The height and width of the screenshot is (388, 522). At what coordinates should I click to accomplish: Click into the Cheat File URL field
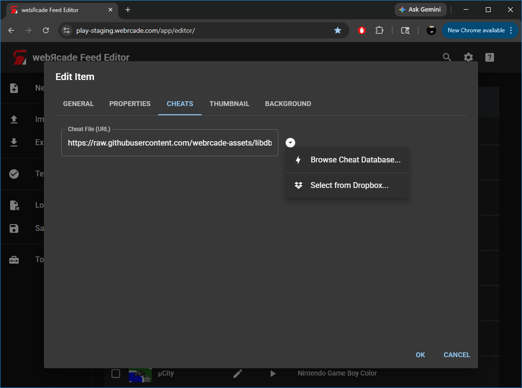click(169, 143)
